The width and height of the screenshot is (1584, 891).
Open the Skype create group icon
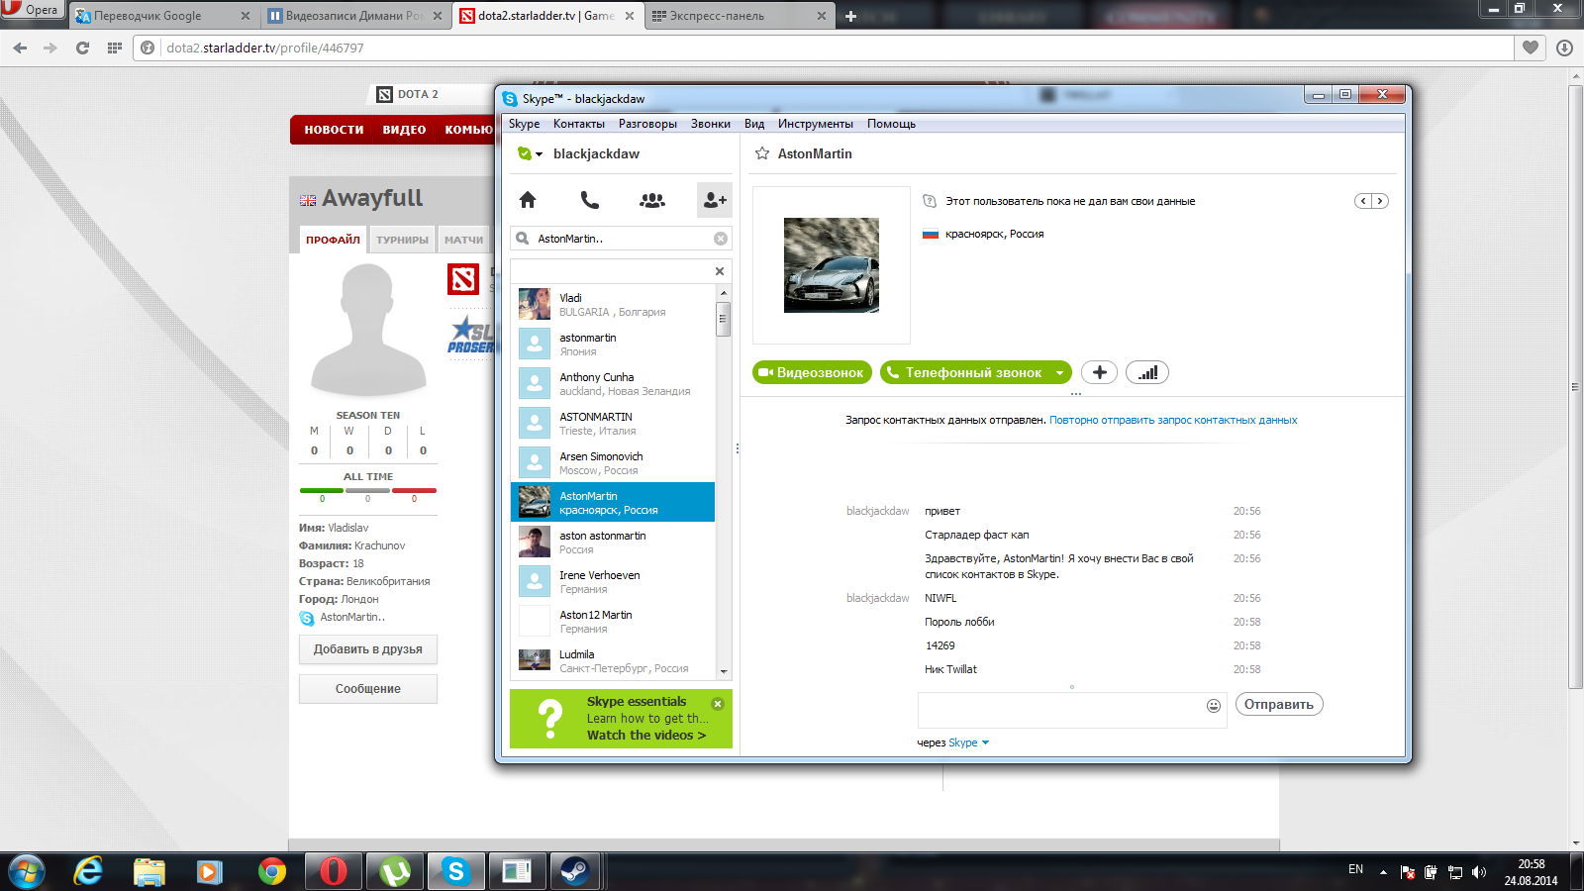click(x=652, y=200)
